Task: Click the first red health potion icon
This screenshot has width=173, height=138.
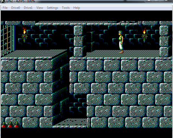Action: point(4,125)
